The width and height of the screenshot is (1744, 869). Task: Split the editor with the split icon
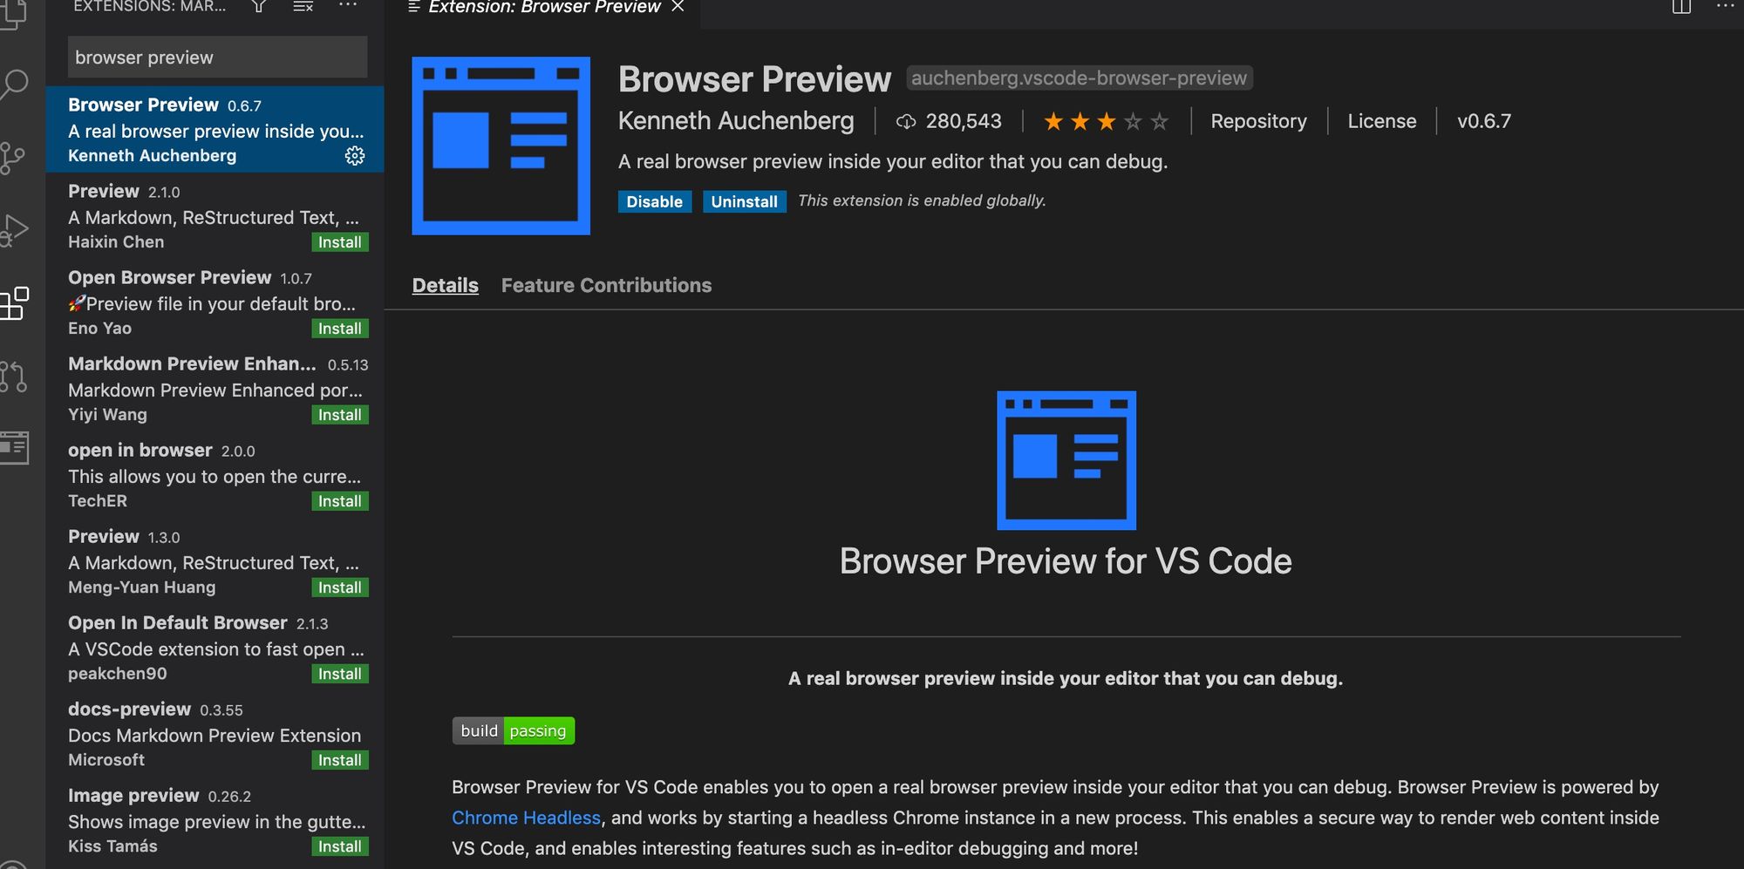(x=1681, y=6)
